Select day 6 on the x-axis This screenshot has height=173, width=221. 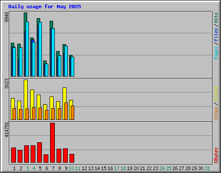tap(47, 168)
